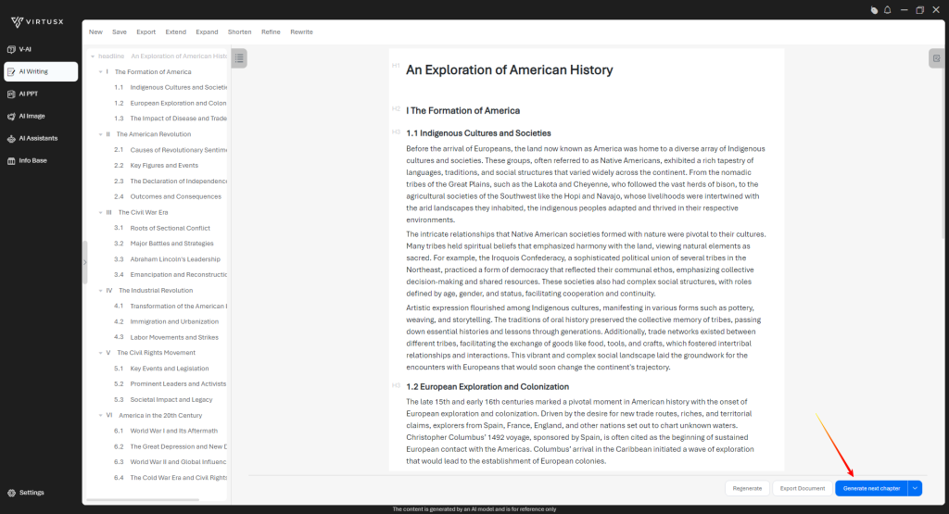Select outline item 6.2 The Great Depression

point(171,447)
